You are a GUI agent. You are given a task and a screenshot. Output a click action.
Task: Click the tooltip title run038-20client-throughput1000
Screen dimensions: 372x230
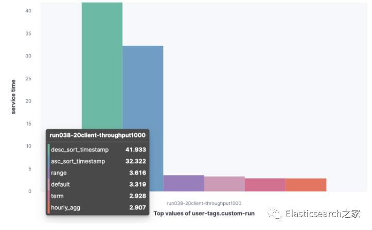[97, 135]
